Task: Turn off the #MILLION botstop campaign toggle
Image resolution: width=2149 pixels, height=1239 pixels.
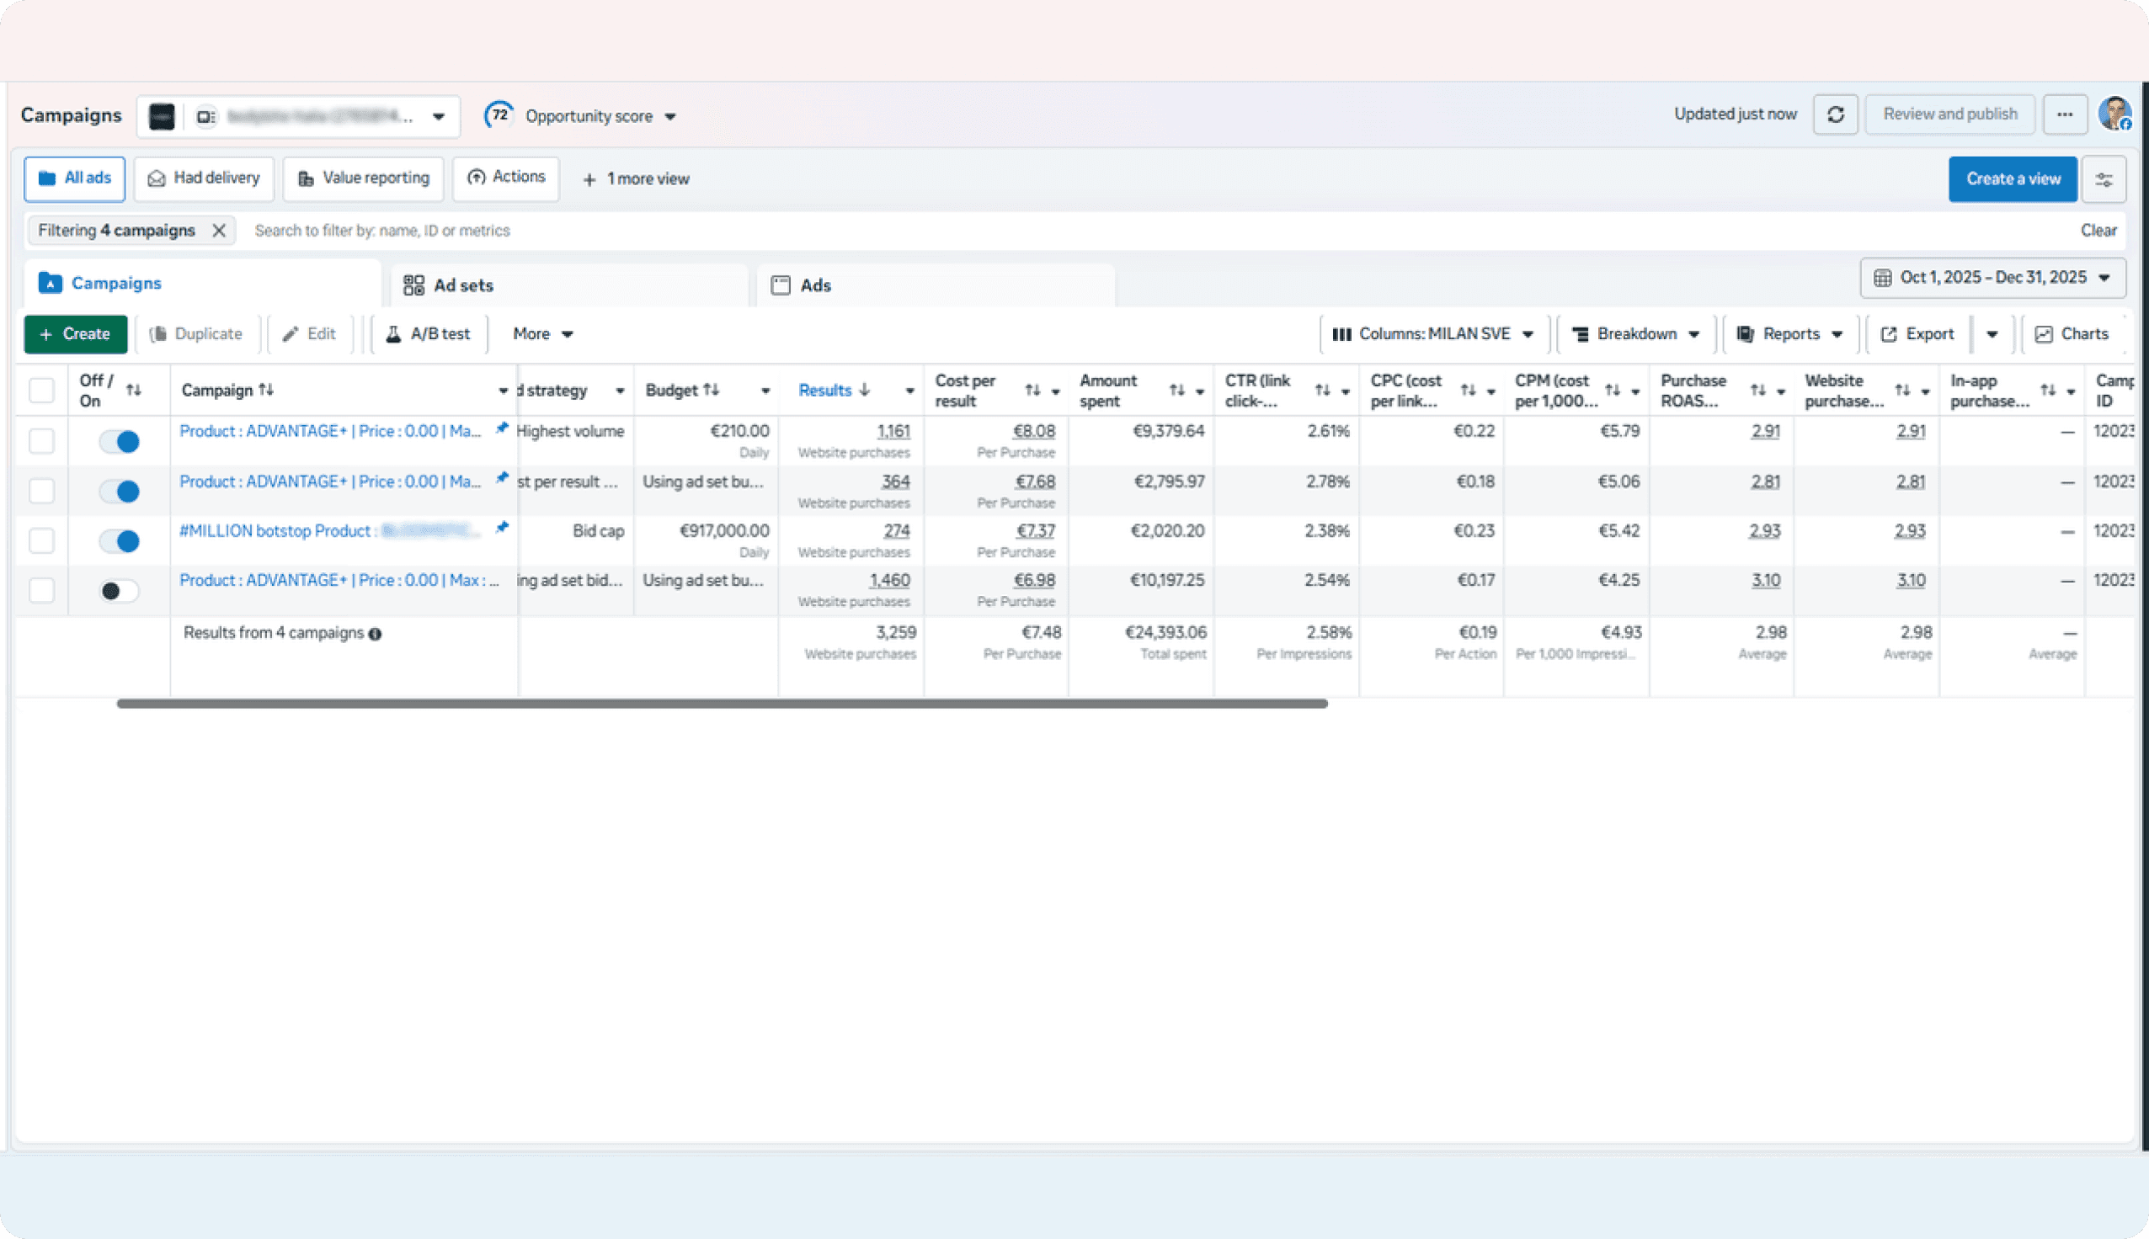Action: click(119, 541)
